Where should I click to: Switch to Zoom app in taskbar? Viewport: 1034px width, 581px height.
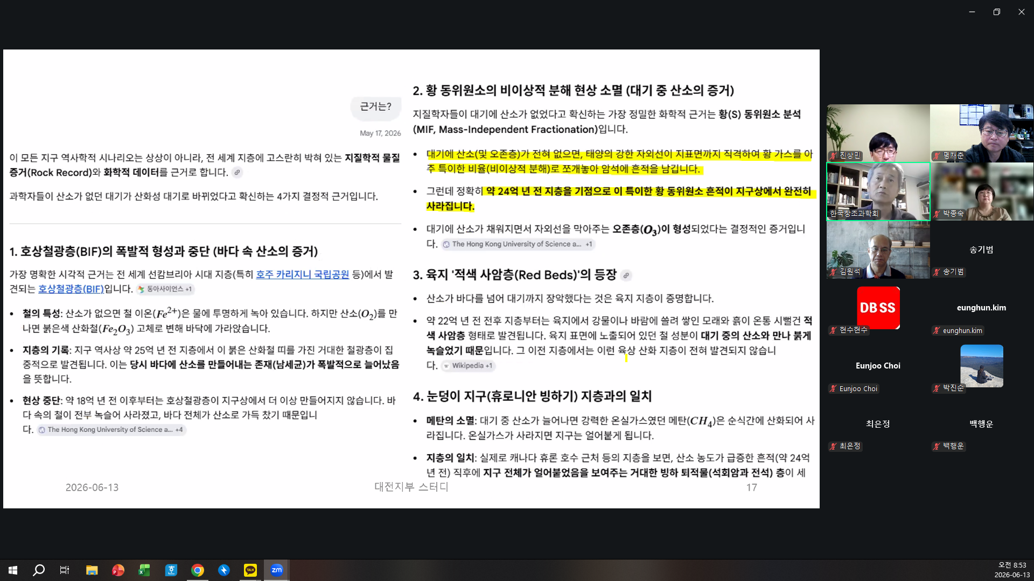277,570
